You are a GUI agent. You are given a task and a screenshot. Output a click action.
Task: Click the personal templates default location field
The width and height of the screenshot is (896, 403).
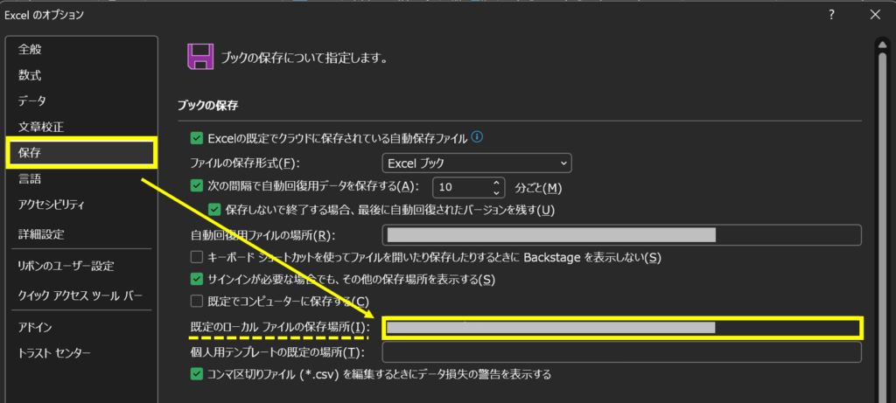pos(621,351)
